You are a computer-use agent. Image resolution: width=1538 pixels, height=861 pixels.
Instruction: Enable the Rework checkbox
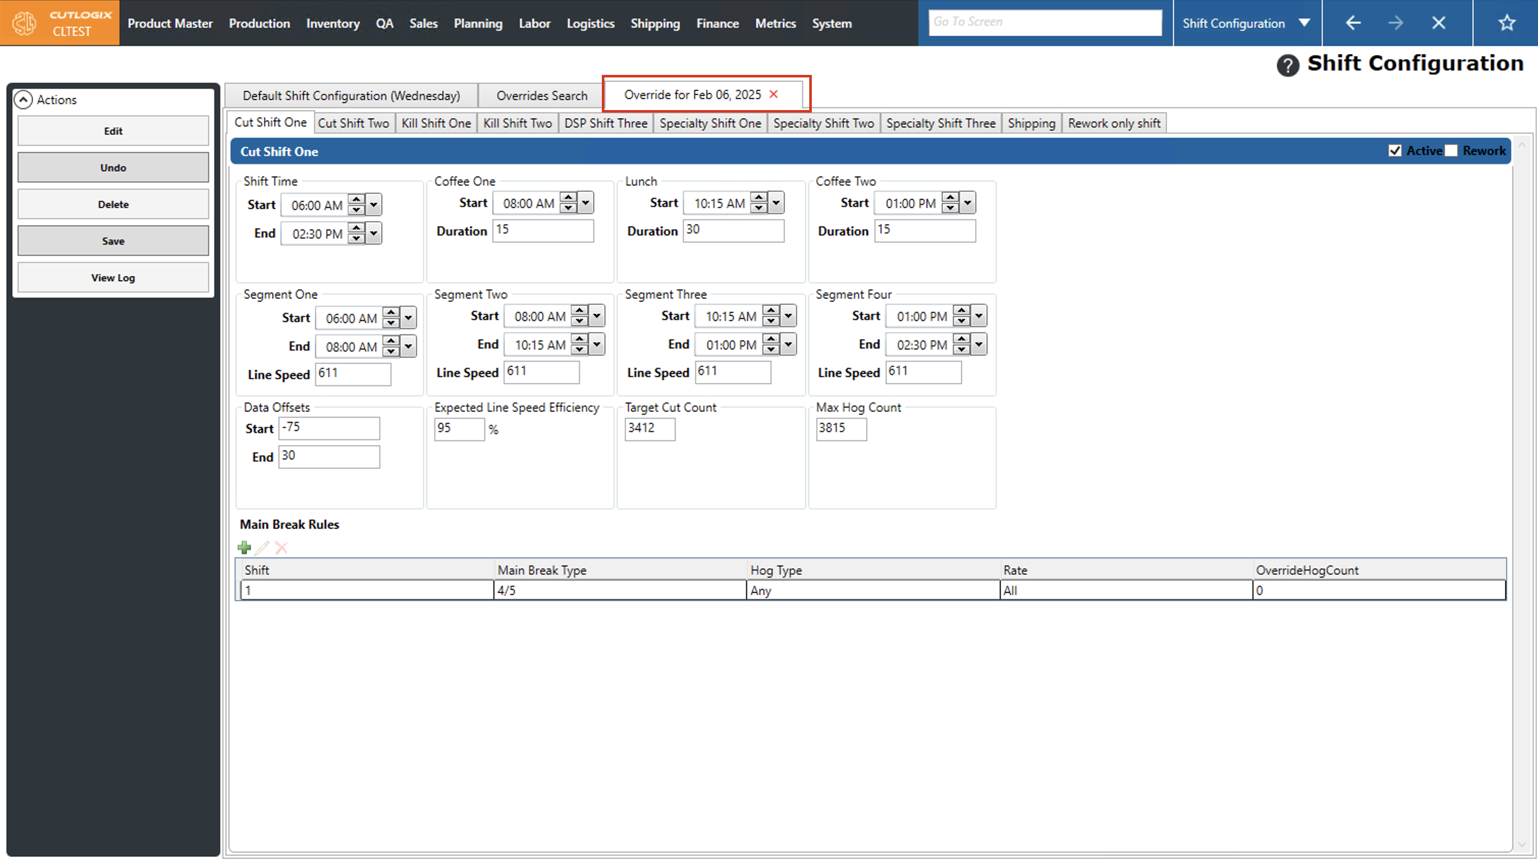(x=1451, y=150)
